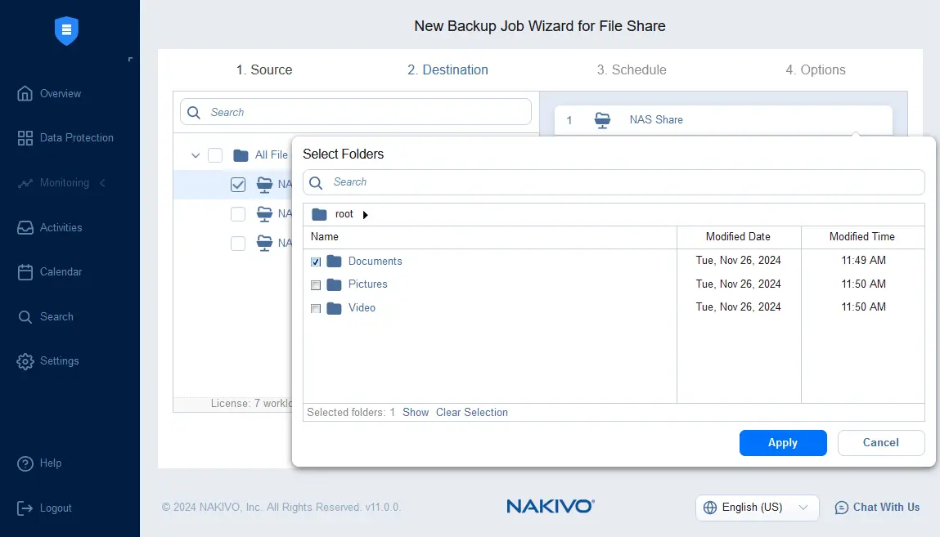
Task: Click the Chat With Us bubble icon
Action: 842,508
